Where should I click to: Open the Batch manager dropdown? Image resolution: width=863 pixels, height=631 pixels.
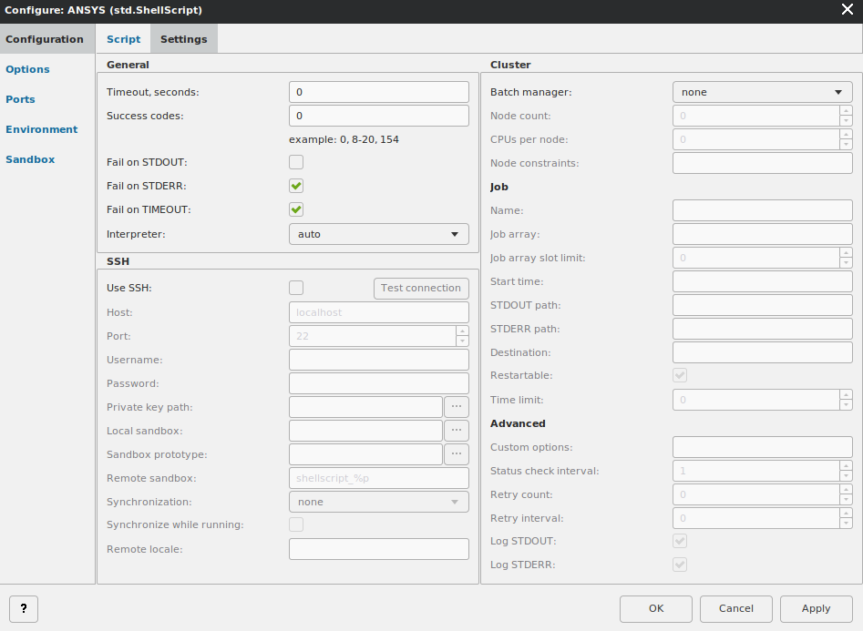[762, 92]
